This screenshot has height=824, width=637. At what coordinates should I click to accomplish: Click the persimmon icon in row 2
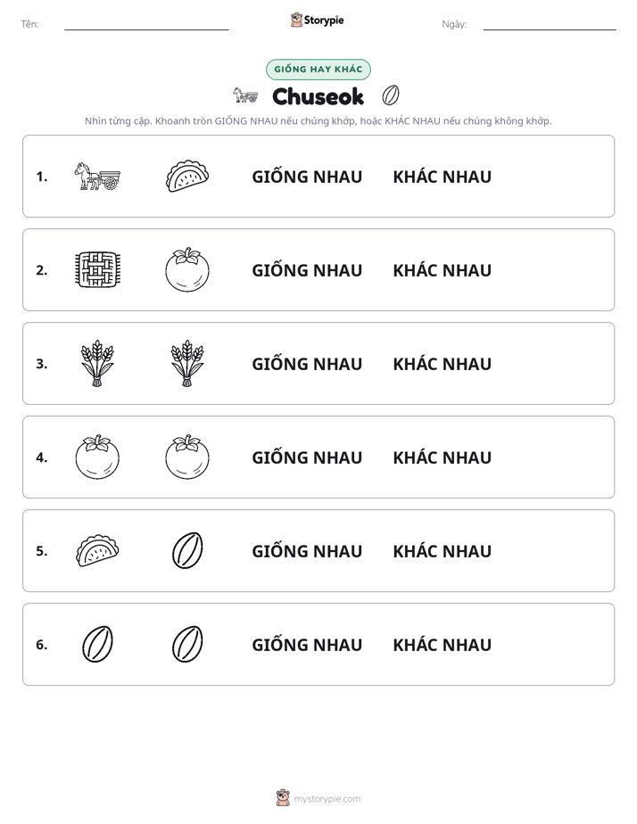tap(187, 269)
